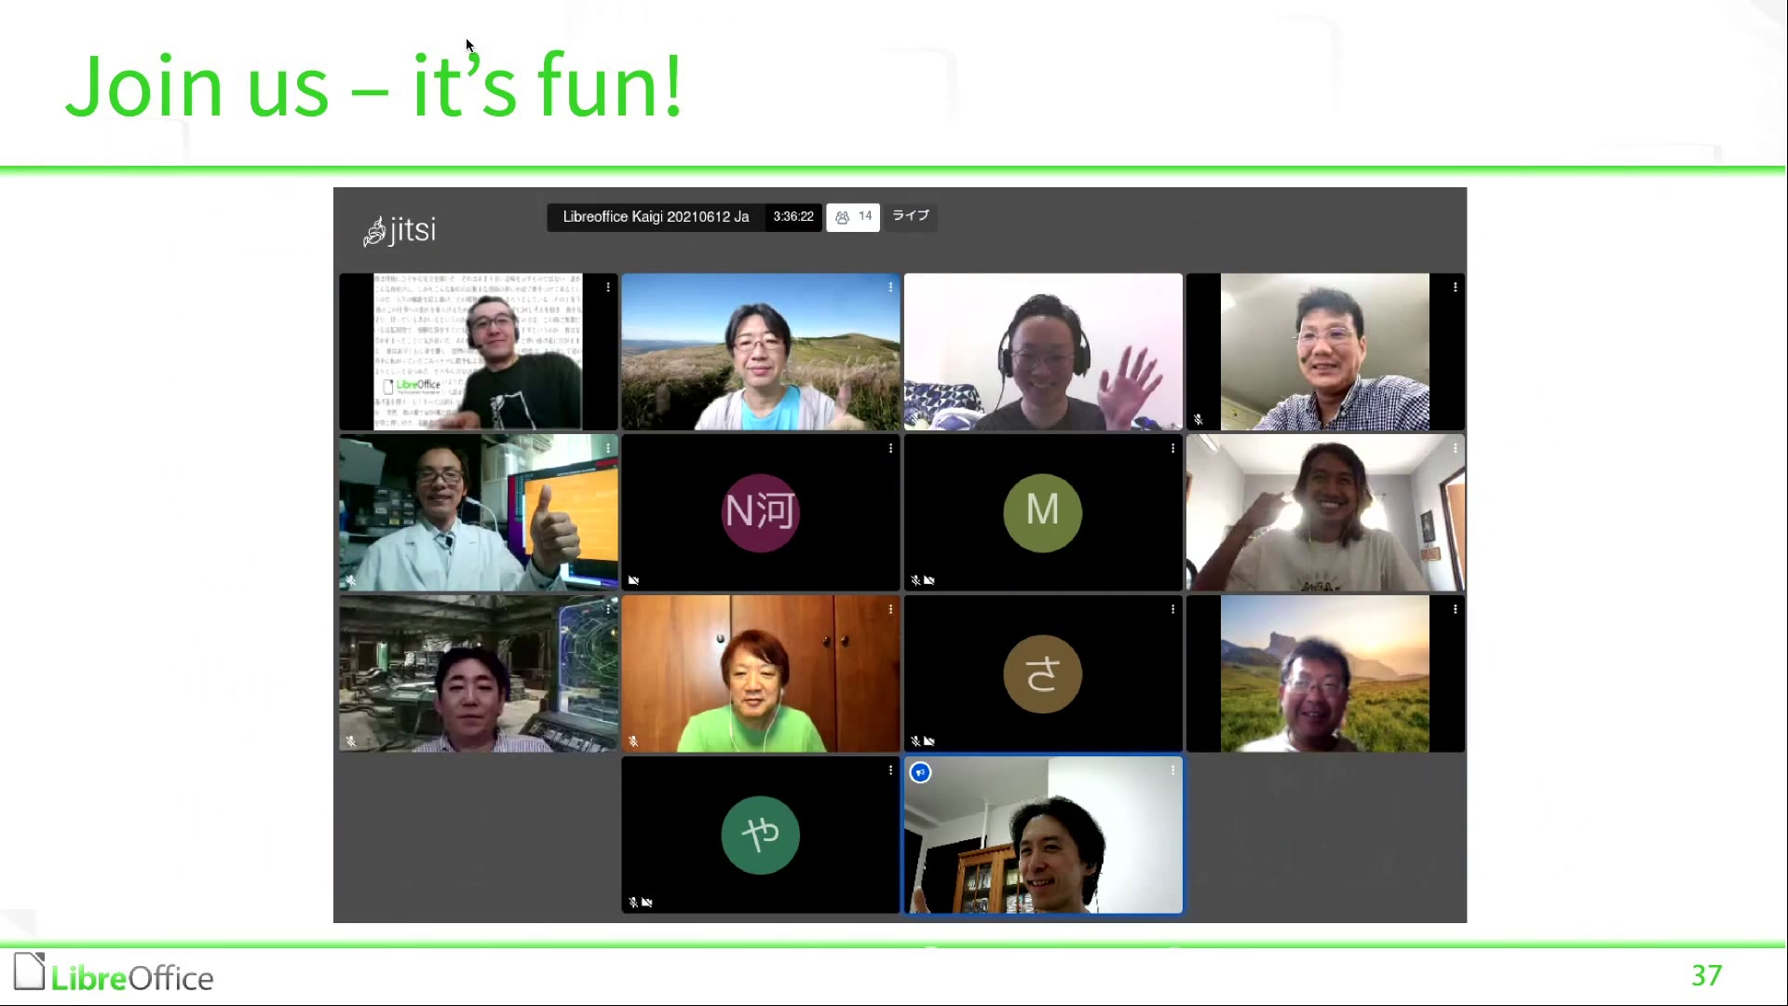Select video tile with grassy hill background
Screen dimensions: 1788x1006
pyautogui.click(x=761, y=351)
